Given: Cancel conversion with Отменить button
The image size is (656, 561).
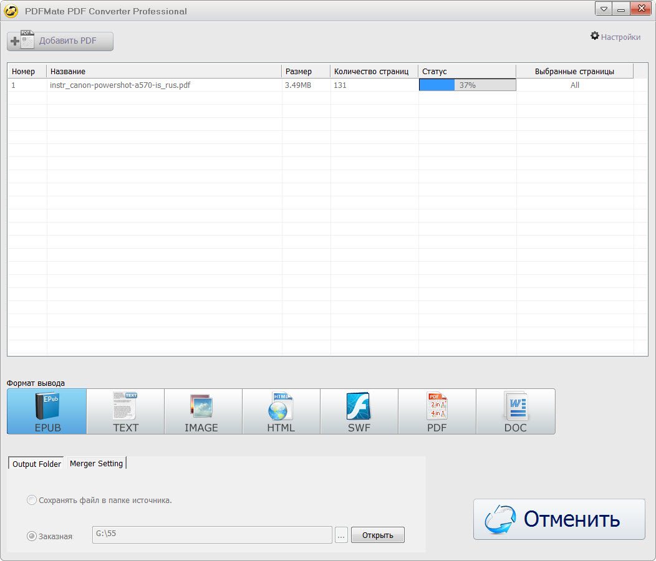Looking at the screenshot, I should pos(559,519).
